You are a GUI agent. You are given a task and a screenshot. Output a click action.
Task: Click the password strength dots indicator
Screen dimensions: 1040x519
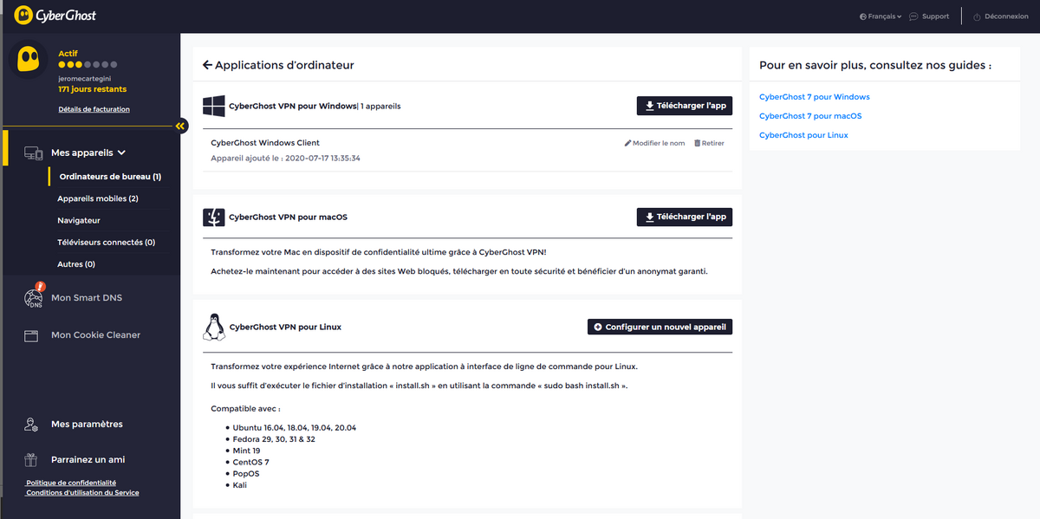(87, 65)
